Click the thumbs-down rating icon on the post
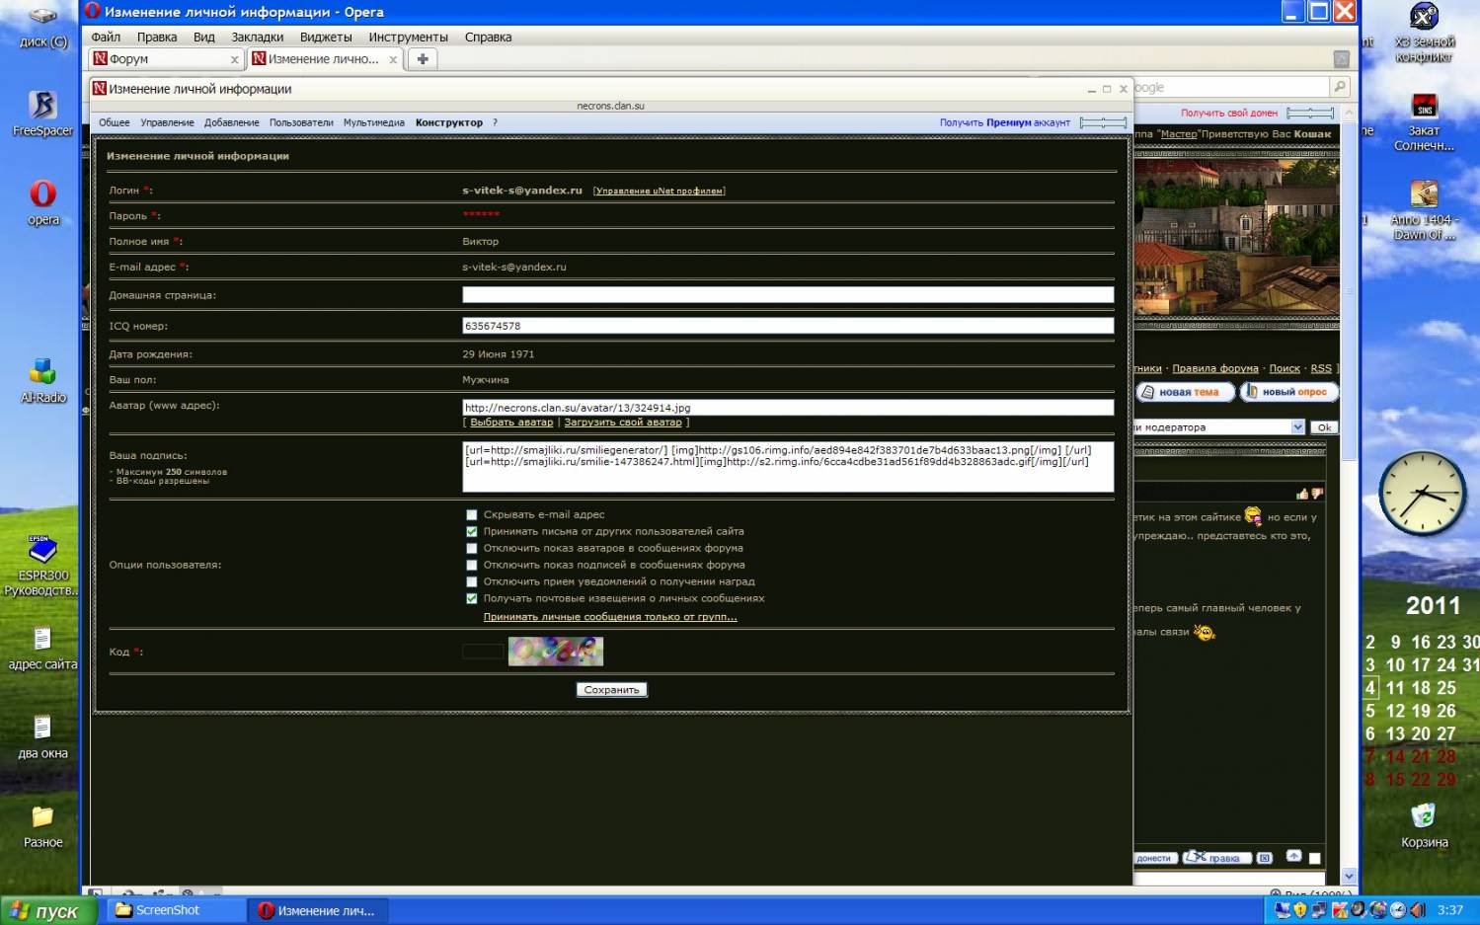Image resolution: width=1480 pixels, height=925 pixels. 1316,494
